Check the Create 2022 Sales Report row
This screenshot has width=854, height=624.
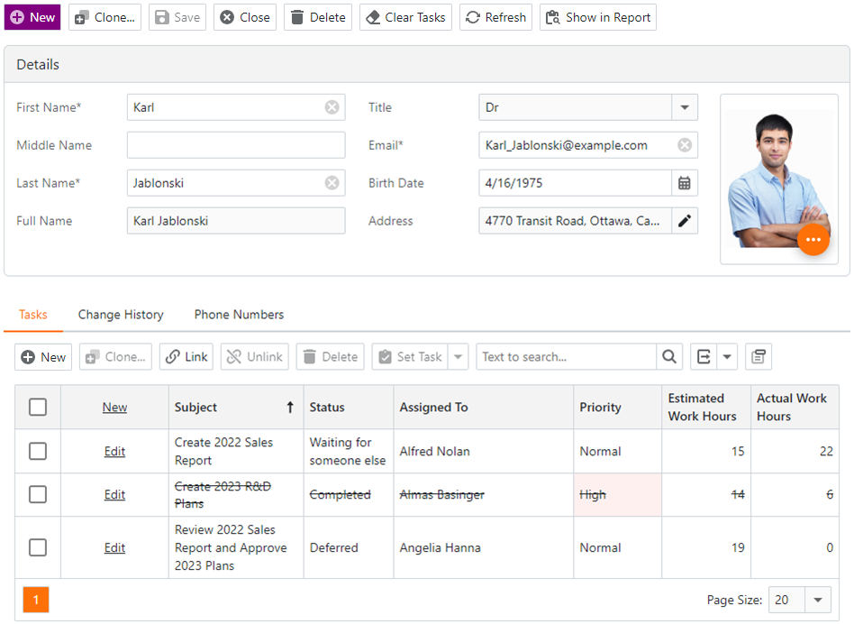[38, 451]
